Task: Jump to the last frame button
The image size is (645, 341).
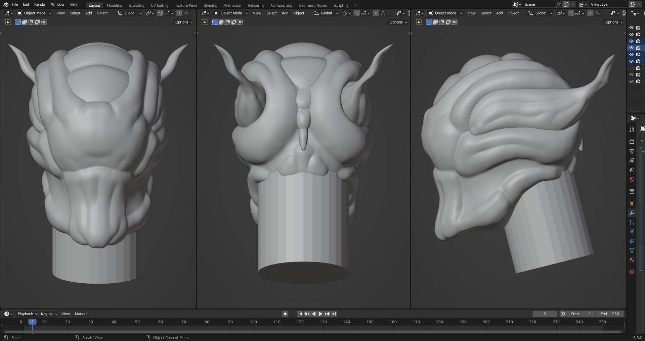Action: [x=334, y=314]
